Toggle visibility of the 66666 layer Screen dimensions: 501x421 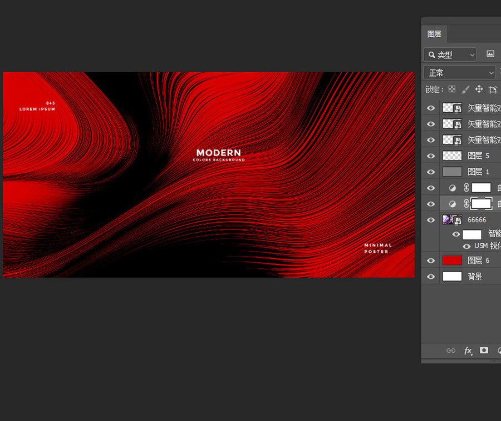click(431, 220)
